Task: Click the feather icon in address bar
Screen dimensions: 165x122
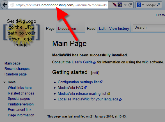Action: tap(114, 5)
